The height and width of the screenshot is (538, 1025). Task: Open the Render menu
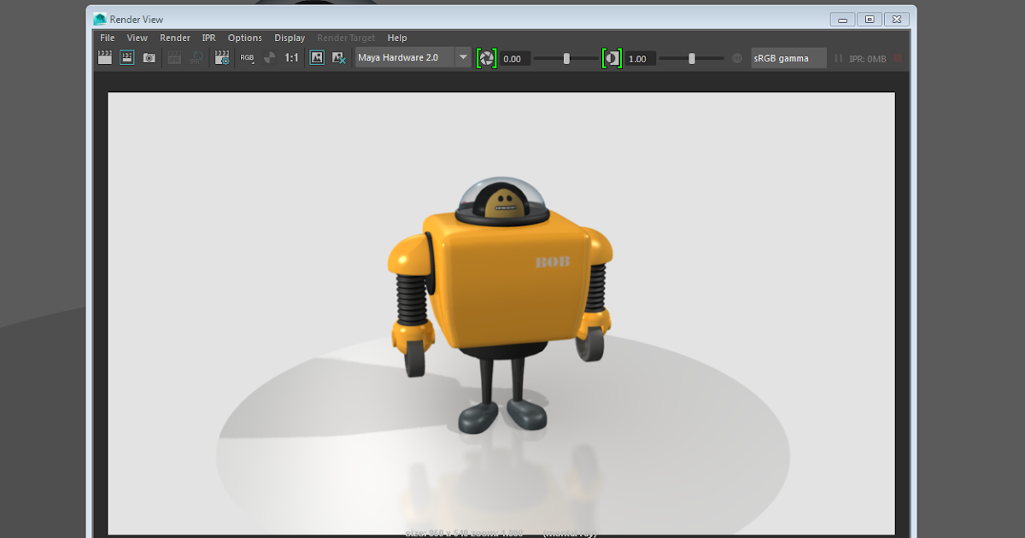175,38
